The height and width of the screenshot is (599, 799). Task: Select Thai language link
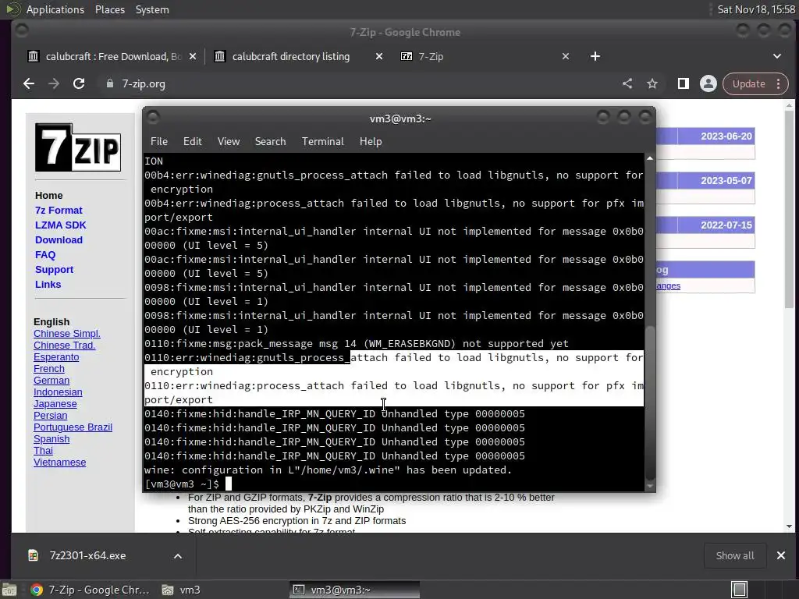tap(43, 450)
